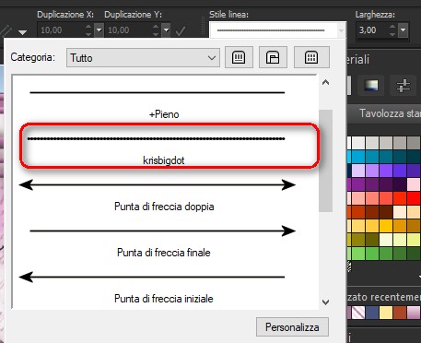421x343 pixels.
Task: Open the Larghezza value dropdown arrow
Action: tap(403, 30)
